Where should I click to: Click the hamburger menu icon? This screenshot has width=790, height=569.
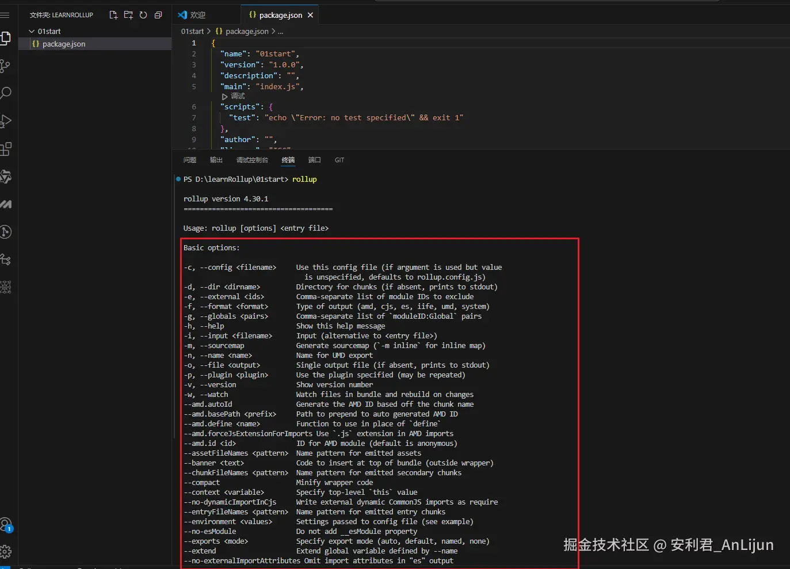click(5, 15)
